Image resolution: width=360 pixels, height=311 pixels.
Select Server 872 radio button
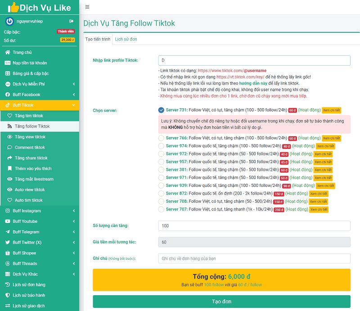tap(161, 193)
